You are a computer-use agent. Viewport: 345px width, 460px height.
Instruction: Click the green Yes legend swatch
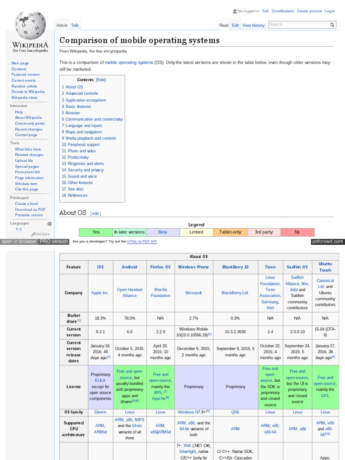(96, 232)
